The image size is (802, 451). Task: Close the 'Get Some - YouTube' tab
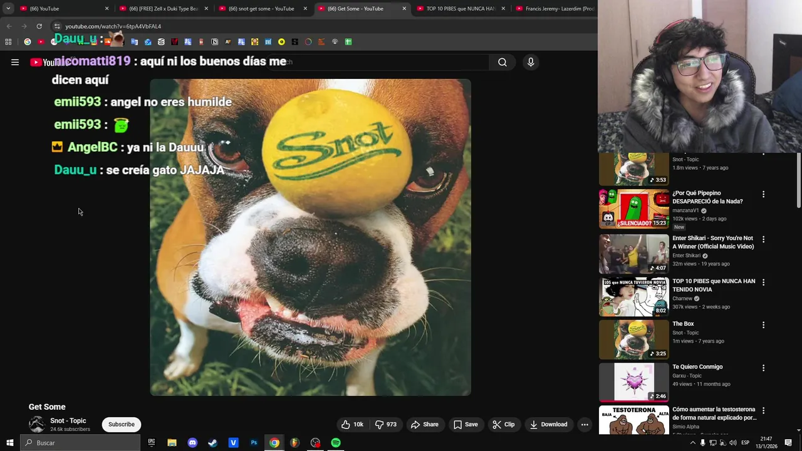tap(404, 9)
